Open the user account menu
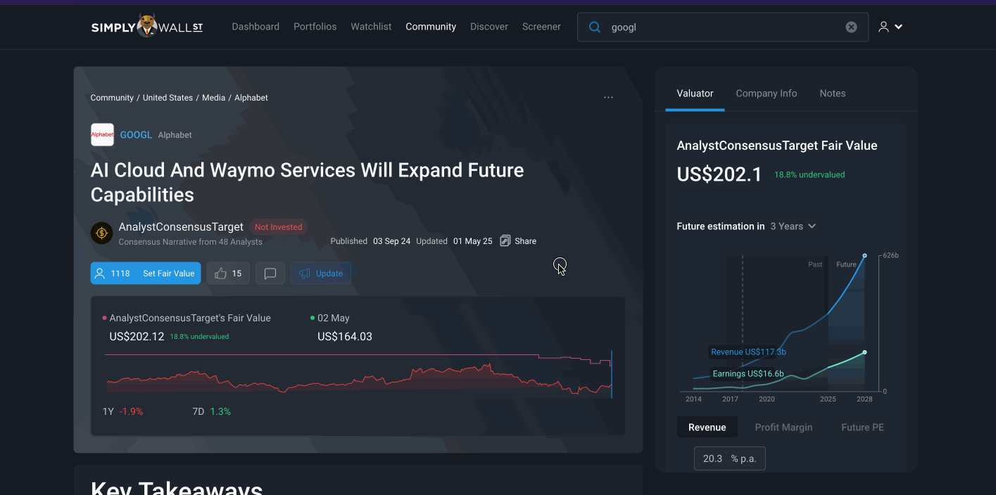This screenshot has height=495, width=996. (x=890, y=27)
